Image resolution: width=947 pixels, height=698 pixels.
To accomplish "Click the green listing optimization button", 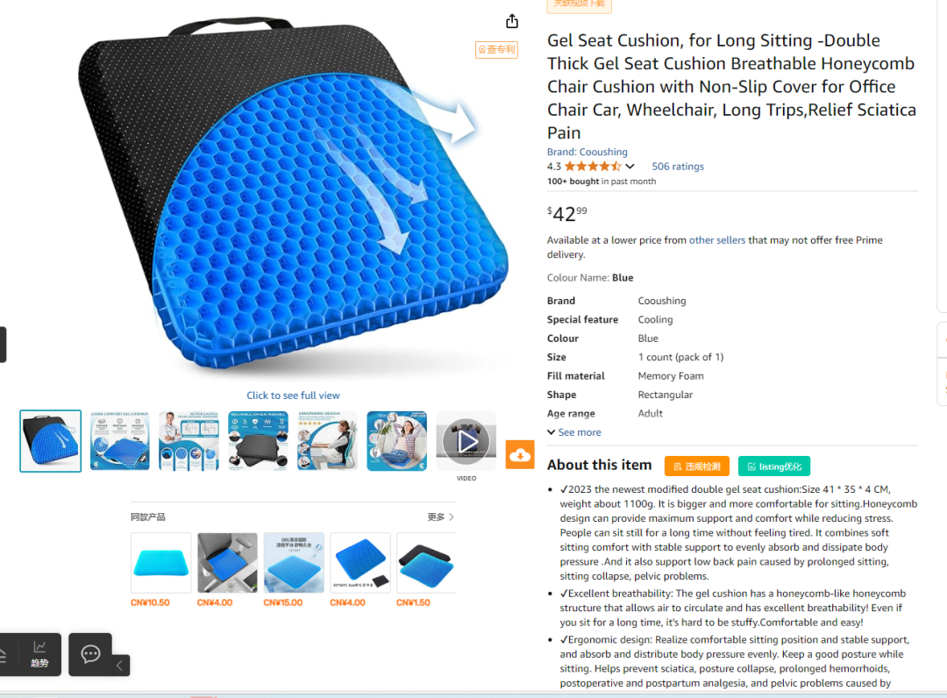I will [774, 467].
